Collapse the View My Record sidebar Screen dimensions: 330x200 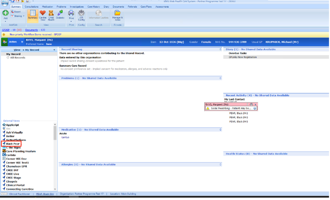[x=54, y=50]
